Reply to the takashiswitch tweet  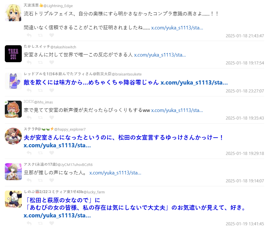29,62
